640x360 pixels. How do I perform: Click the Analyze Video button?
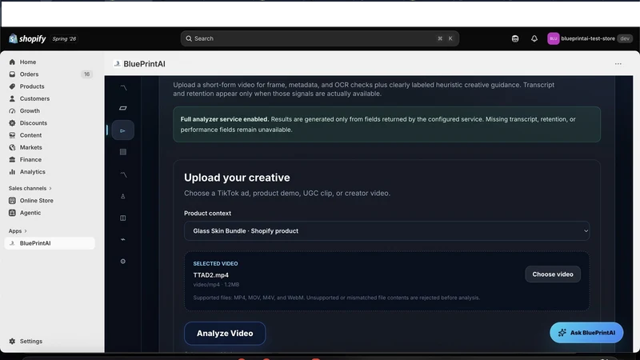pos(225,334)
